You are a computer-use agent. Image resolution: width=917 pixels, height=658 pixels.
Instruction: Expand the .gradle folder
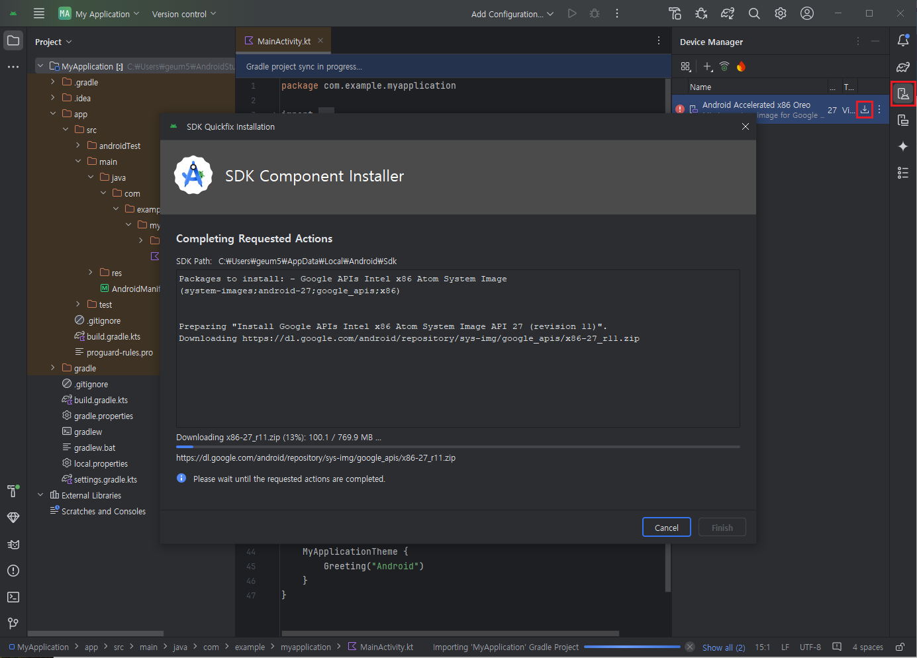[53, 82]
